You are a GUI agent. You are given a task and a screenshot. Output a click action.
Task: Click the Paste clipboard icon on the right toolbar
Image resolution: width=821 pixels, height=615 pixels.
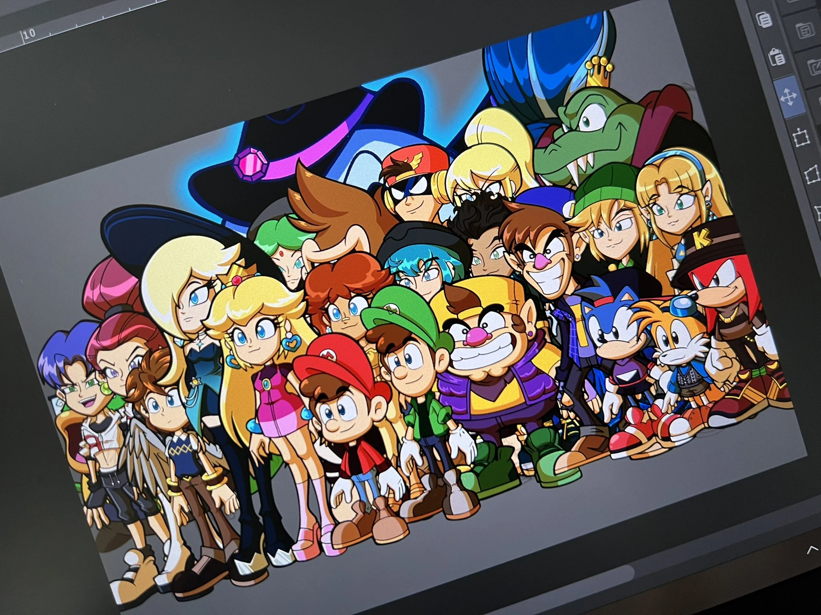pyautogui.click(x=777, y=58)
